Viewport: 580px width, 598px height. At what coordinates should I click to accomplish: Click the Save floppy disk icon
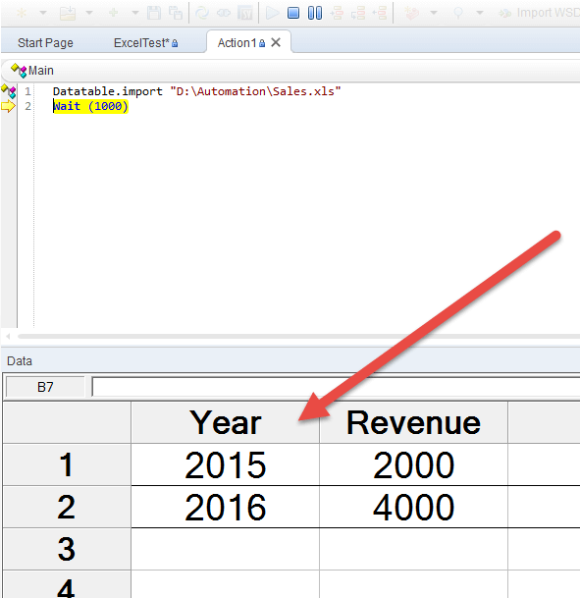coord(154,13)
